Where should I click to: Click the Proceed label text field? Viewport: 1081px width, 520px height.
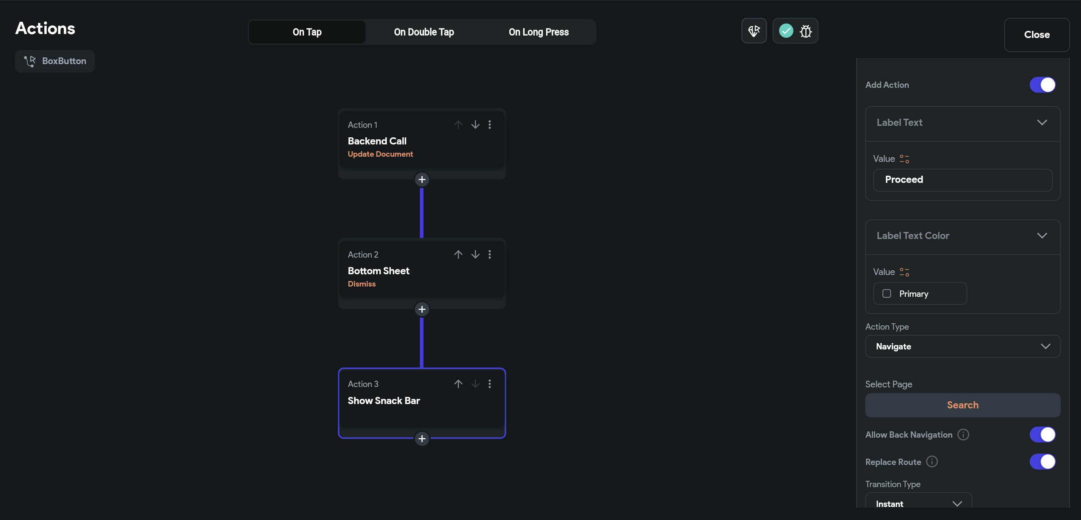point(962,180)
